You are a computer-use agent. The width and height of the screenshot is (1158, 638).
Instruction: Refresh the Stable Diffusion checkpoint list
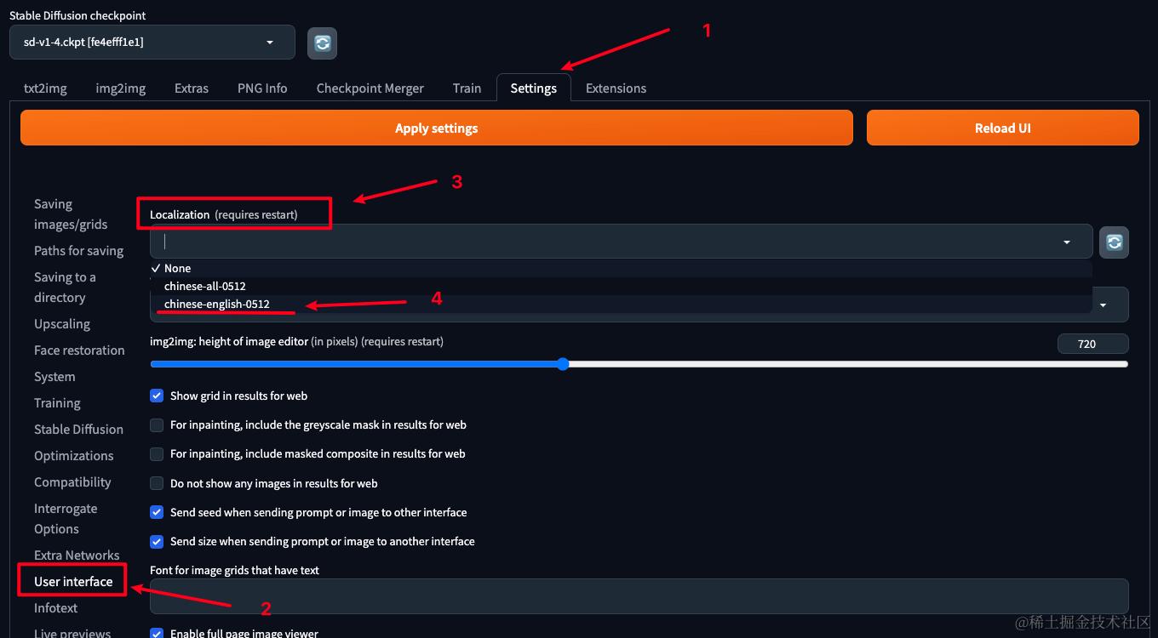click(x=322, y=43)
